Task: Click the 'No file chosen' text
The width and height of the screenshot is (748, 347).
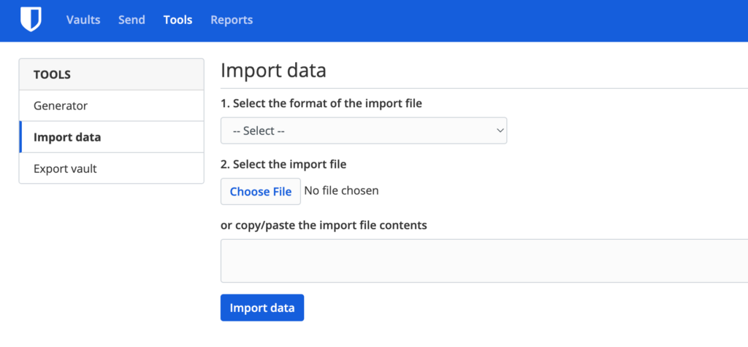Action: (341, 191)
